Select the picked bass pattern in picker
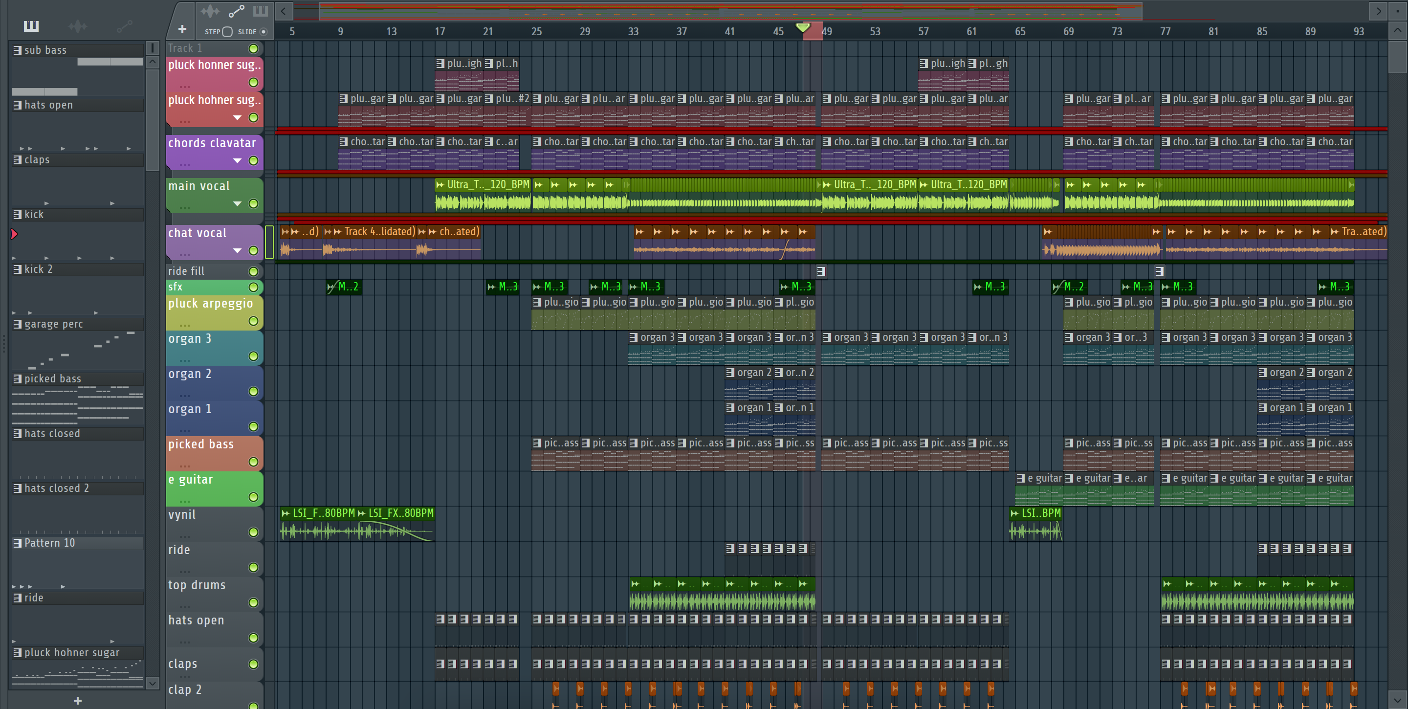 click(52, 379)
